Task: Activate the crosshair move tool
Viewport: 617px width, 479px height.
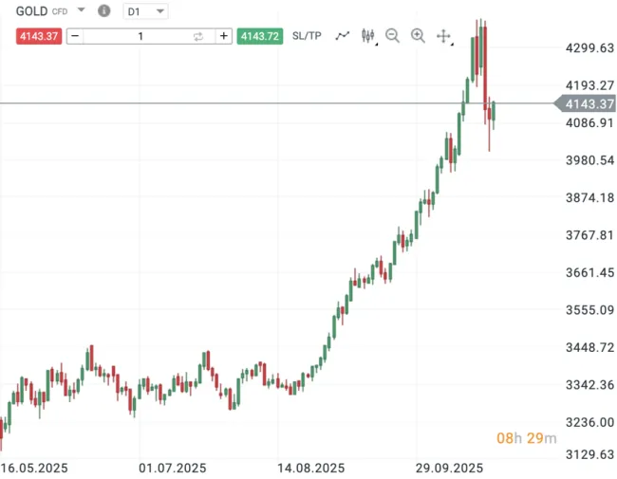Action: pos(443,36)
